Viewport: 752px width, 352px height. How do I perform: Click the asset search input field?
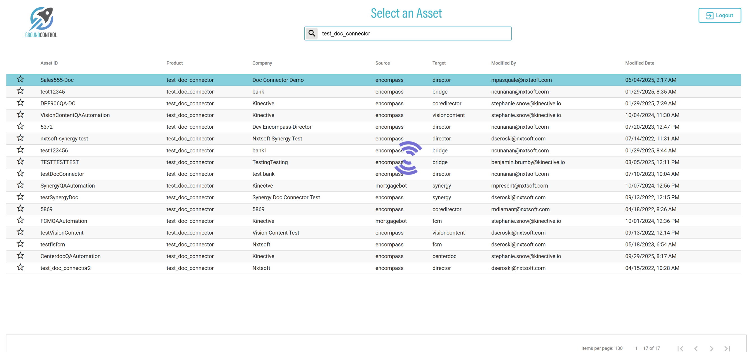pyautogui.click(x=415, y=33)
